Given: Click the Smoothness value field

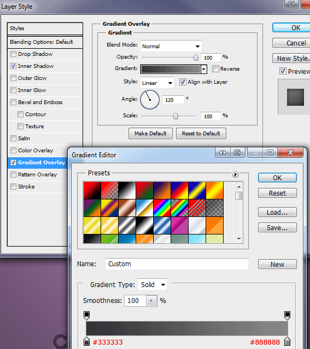Looking at the screenshot, I should pos(135,301).
